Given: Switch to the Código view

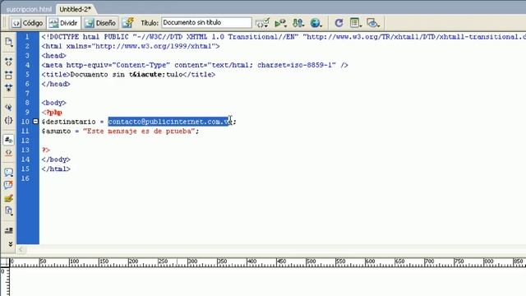Looking at the screenshot, I should pos(28,23).
